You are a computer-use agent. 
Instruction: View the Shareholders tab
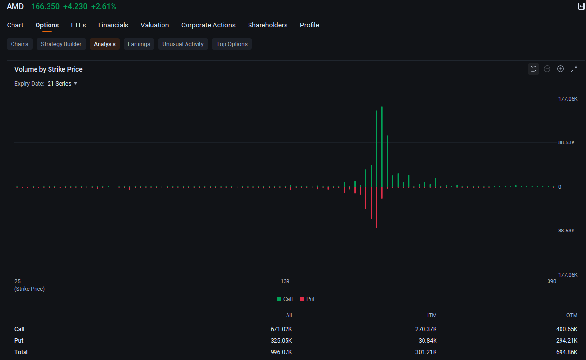(x=268, y=25)
